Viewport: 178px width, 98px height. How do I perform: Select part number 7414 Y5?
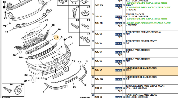click(99, 52)
